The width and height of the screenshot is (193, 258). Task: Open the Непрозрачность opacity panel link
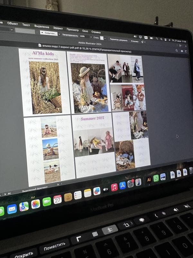coord(70,35)
